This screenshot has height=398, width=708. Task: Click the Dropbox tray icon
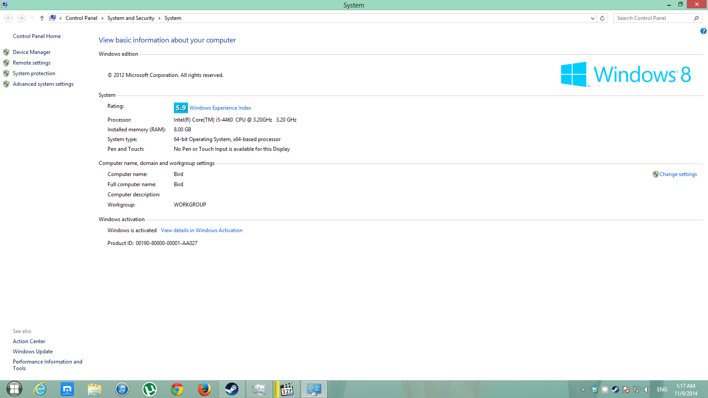594,390
